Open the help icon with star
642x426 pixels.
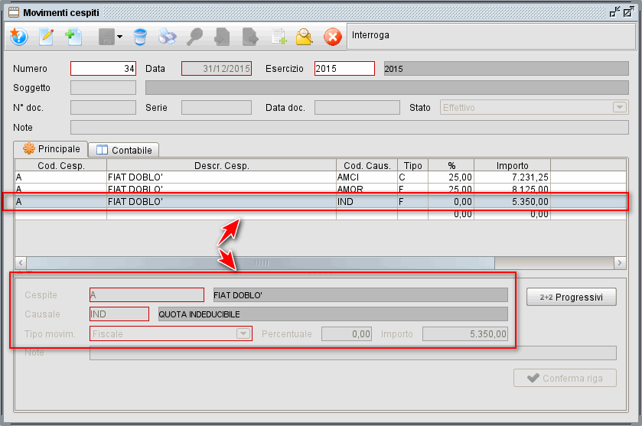tap(18, 37)
